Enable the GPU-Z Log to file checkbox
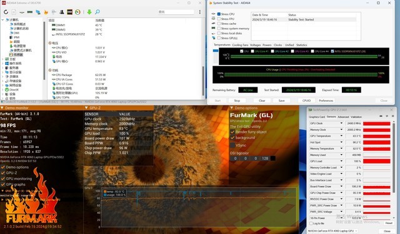 (311, 223)
